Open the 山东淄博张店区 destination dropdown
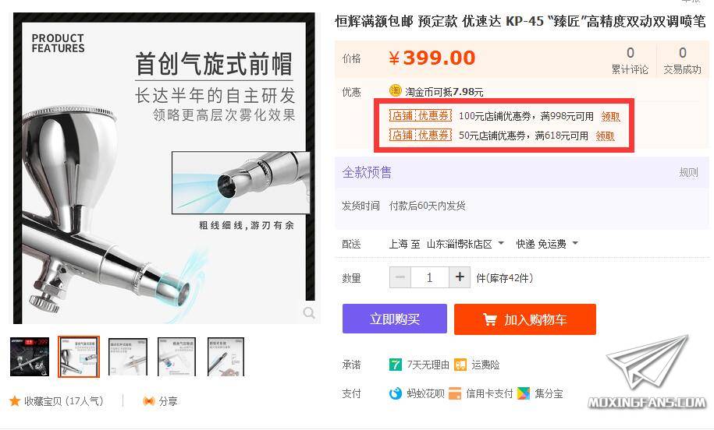 465,244
